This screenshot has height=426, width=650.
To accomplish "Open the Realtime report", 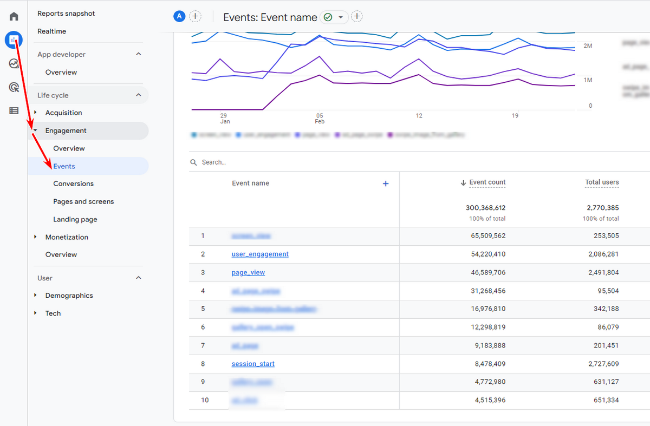I will [x=52, y=31].
